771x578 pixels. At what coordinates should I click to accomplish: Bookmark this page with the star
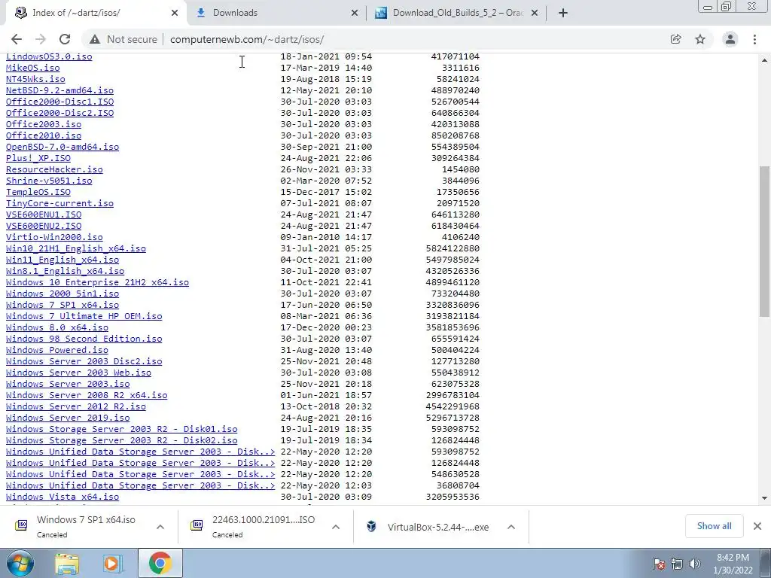click(x=700, y=39)
